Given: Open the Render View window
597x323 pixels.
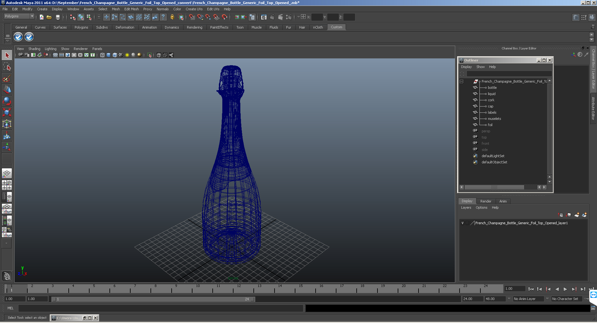Looking at the screenshot, I should pyautogui.click(x=264, y=17).
